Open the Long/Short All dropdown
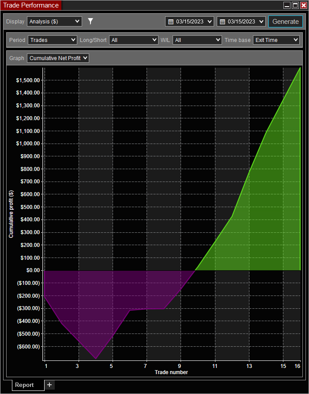 point(134,40)
